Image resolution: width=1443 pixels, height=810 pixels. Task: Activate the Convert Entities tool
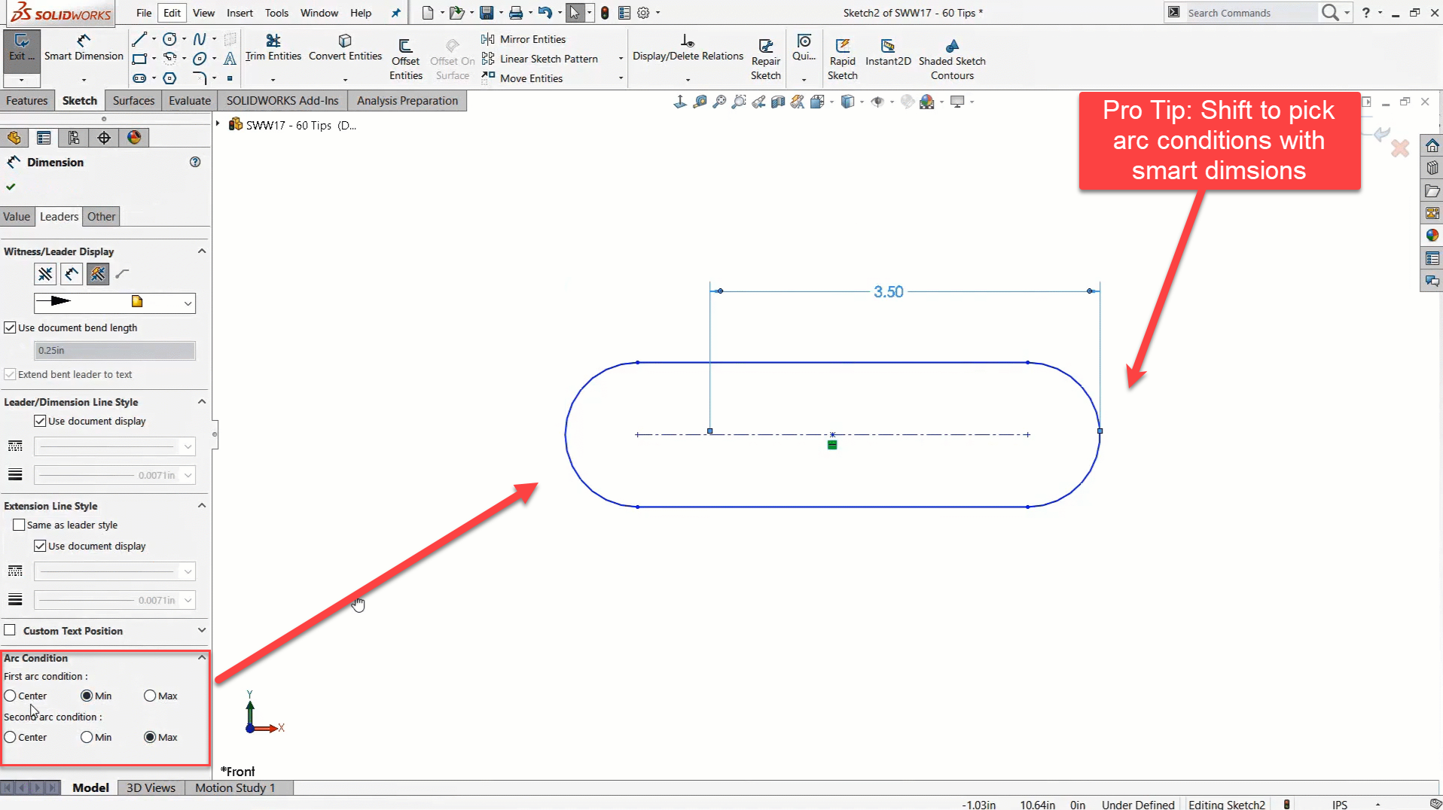(345, 47)
